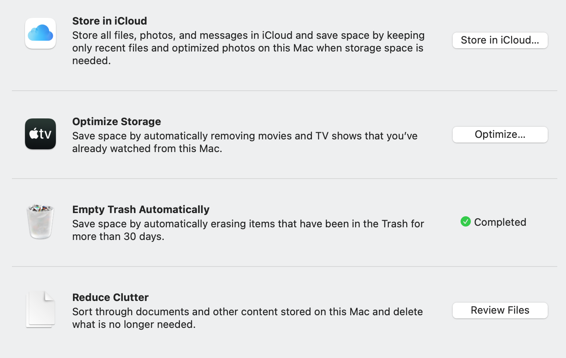Click the Store in iCloud heading

tap(109, 21)
